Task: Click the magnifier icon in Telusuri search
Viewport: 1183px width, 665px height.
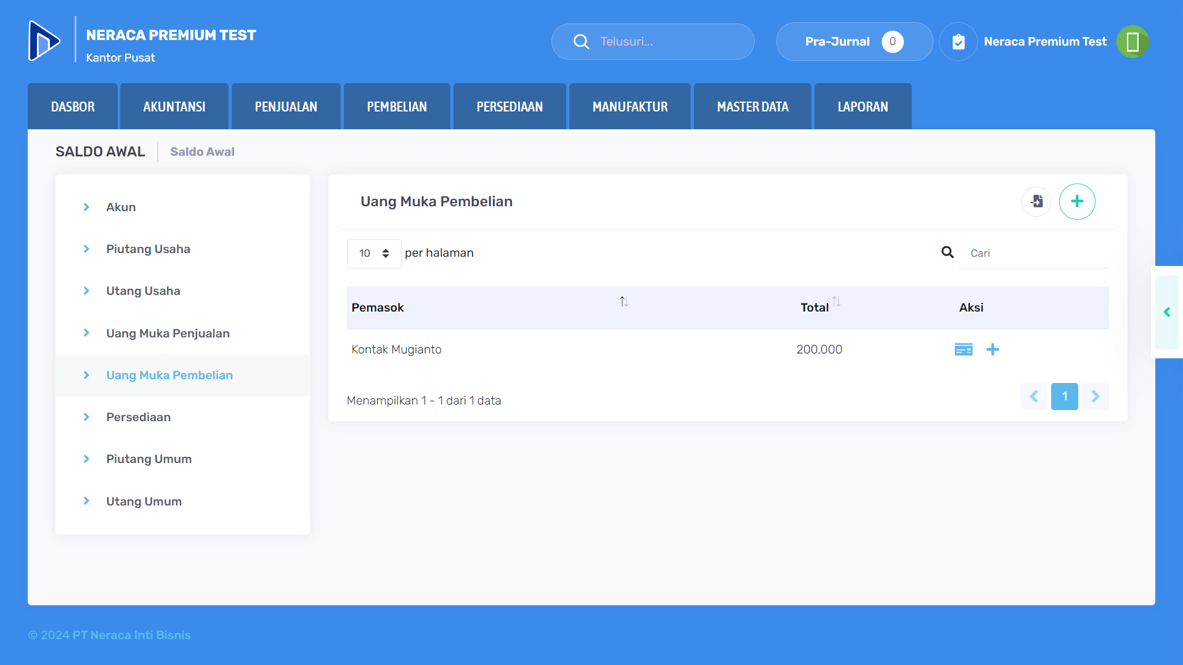Action: pos(581,41)
